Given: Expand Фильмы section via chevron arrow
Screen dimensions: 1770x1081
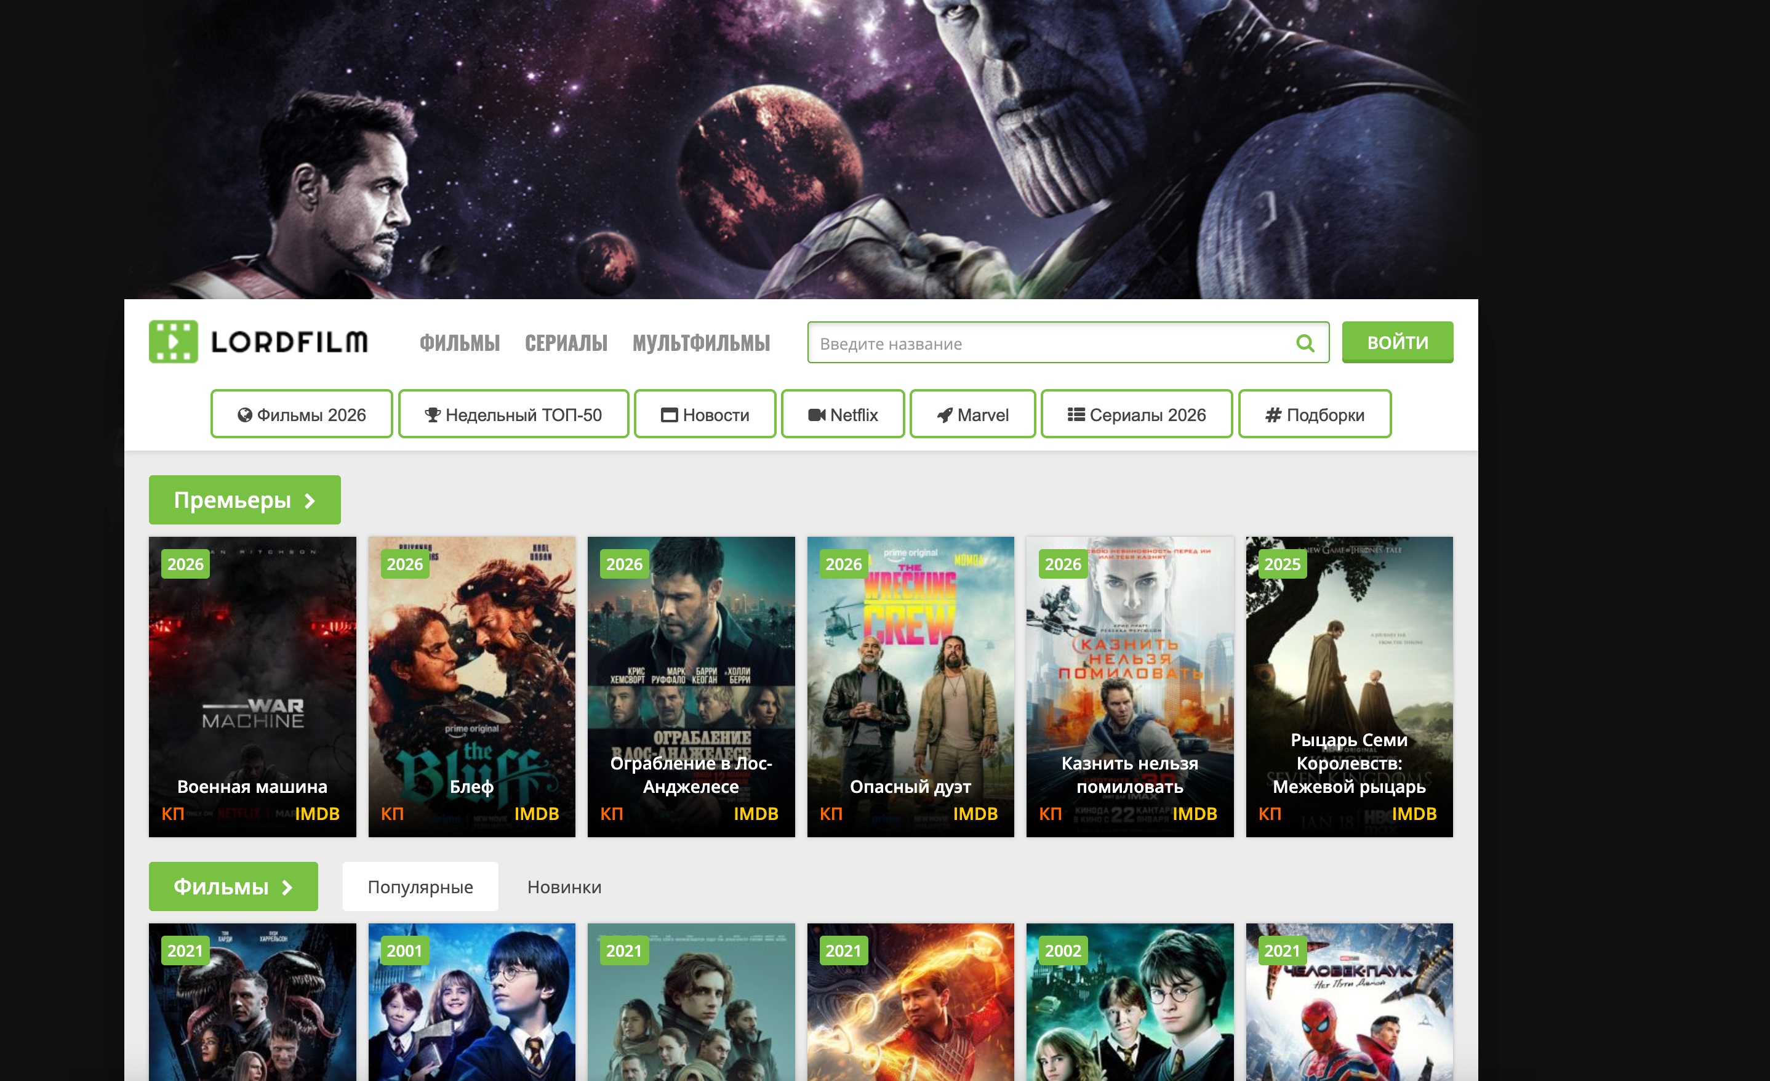Looking at the screenshot, I should (x=287, y=888).
